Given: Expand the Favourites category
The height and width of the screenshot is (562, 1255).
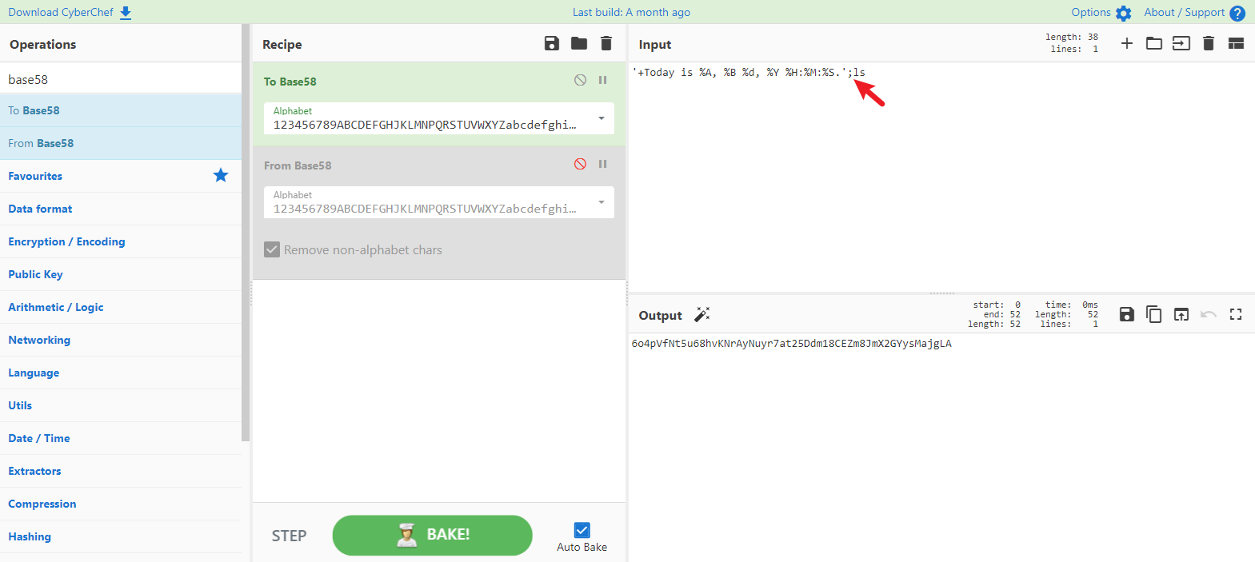Looking at the screenshot, I should click(121, 176).
